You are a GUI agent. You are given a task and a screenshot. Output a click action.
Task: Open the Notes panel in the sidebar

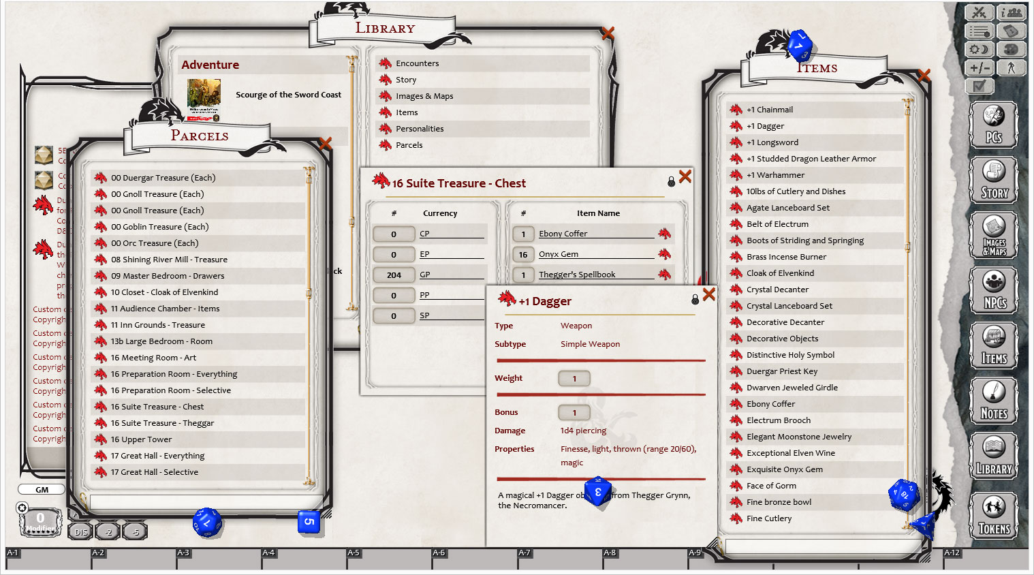click(x=993, y=401)
